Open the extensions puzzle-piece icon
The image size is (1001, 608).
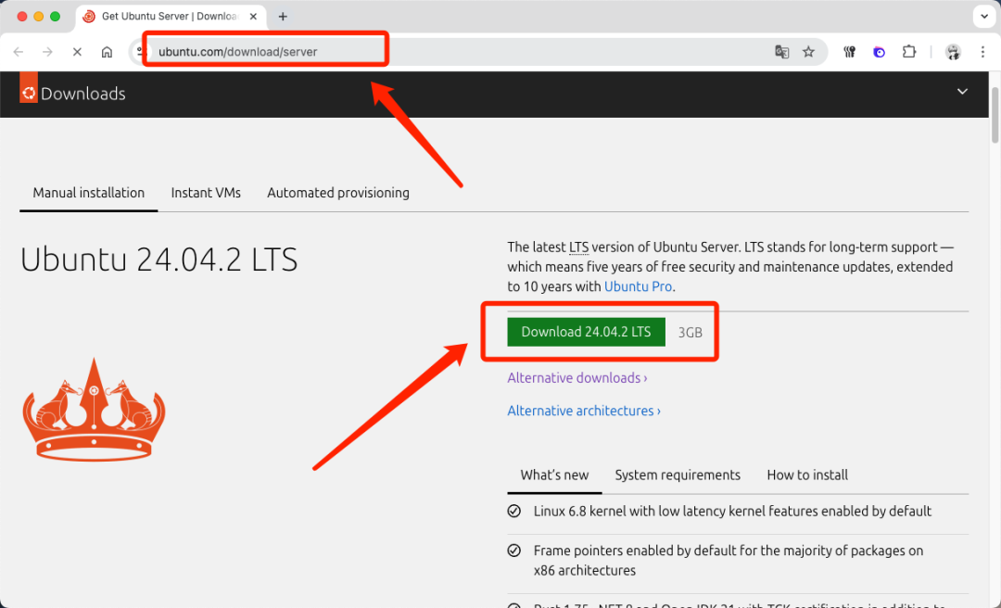(909, 52)
